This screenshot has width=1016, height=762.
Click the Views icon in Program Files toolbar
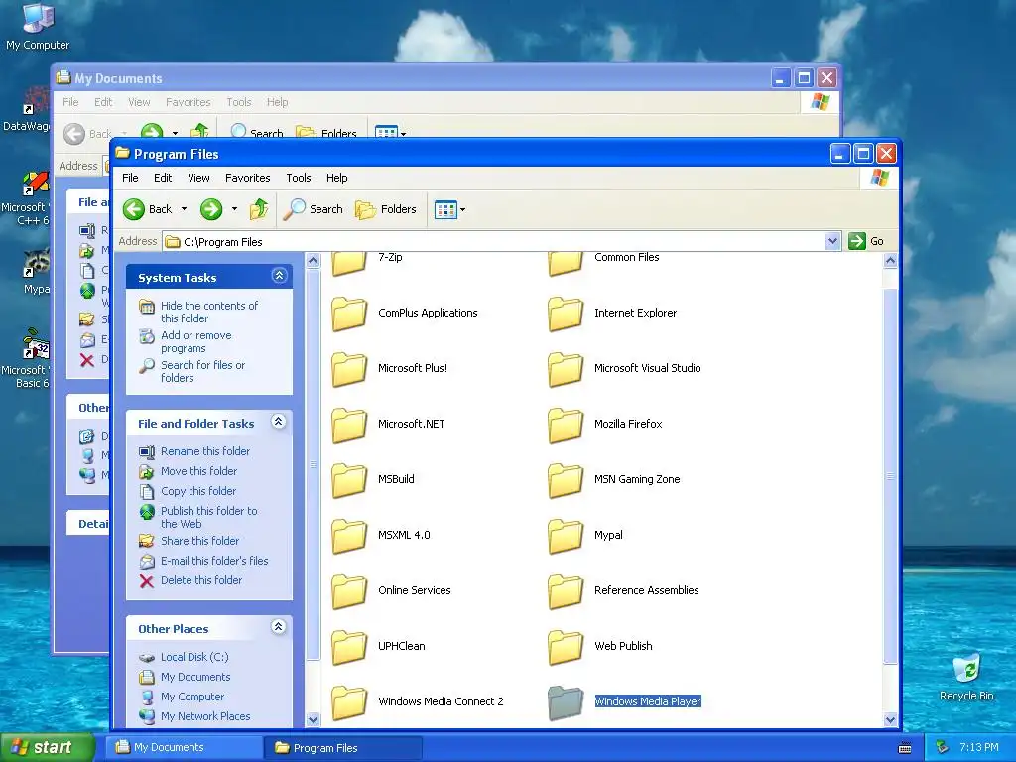[445, 210]
